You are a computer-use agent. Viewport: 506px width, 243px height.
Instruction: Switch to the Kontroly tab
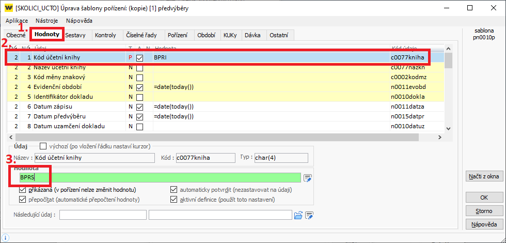pyautogui.click(x=105, y=36)
